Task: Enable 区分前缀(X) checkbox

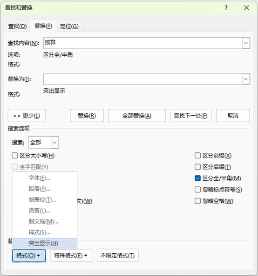Action: [197, 156]
